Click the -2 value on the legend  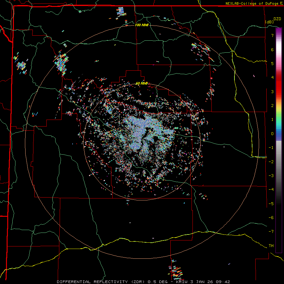pyautogui.click(x=271, y=162)
